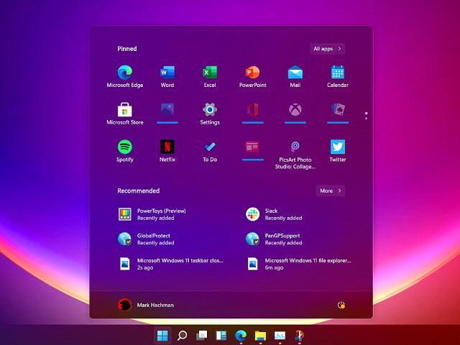Viewport: 460px width, 345px height.
Task: Click the All apps button
Action: point(328,49)
